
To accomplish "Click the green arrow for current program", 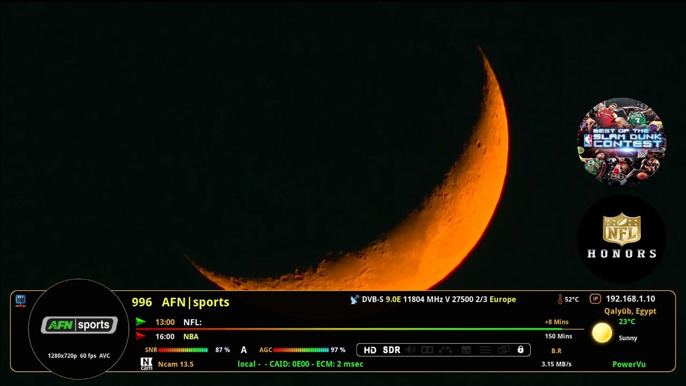I will pos(141,322).
